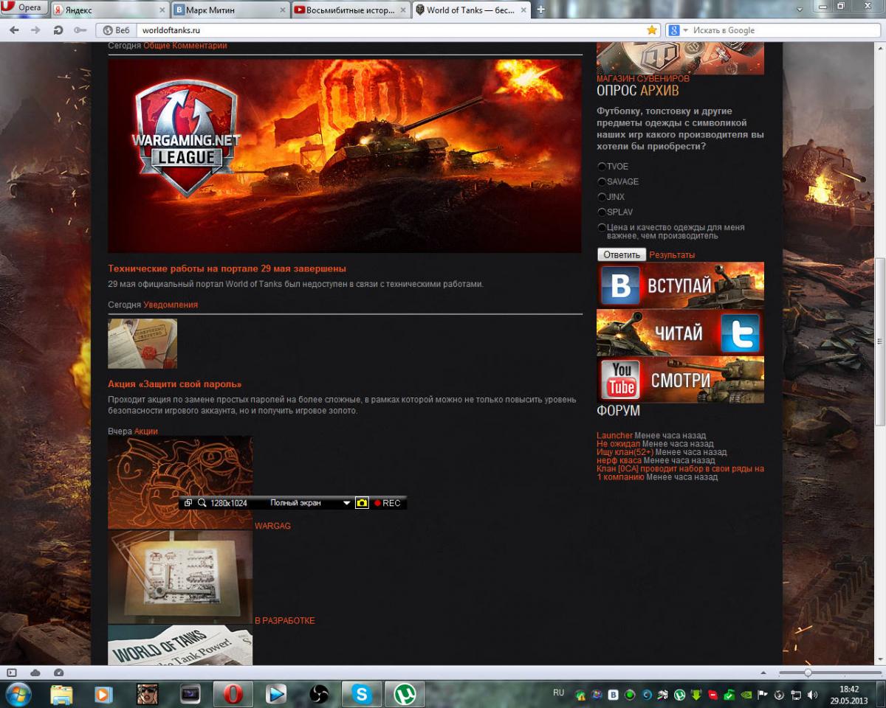Click the Bandicam window-mode icon
Screen dimensions: 886x708
[188, 503]
